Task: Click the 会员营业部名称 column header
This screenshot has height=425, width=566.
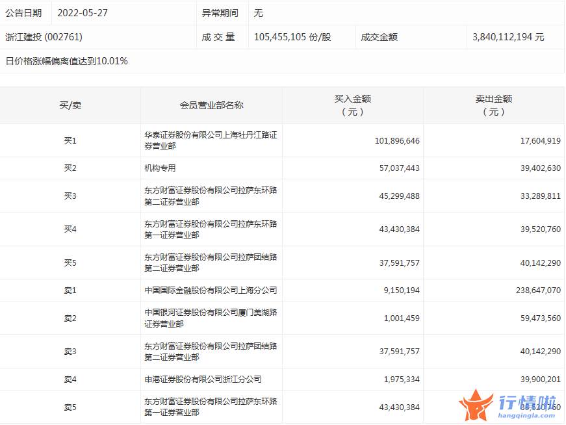Action: click(211, 105)
